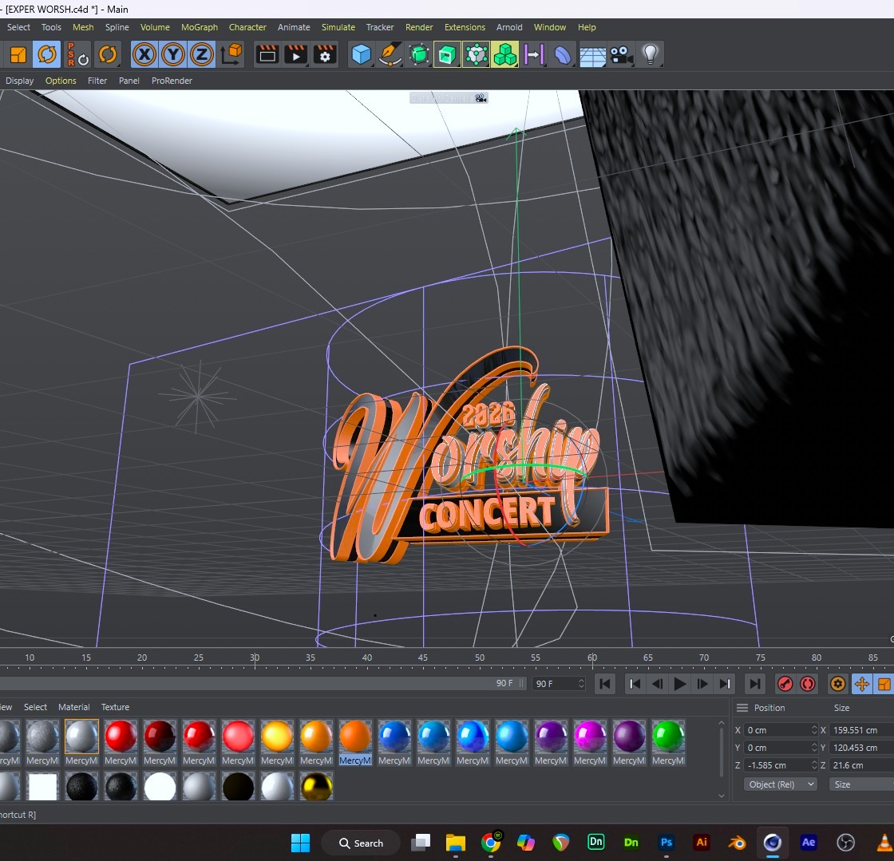Open the Object (Rel) coordinate dropdown

[781, 784]
